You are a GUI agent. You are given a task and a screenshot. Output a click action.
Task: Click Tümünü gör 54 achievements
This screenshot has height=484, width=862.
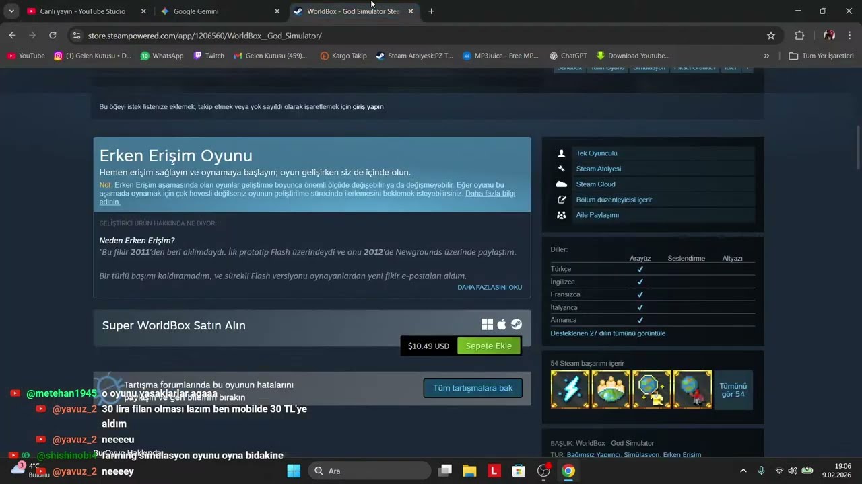733,390
